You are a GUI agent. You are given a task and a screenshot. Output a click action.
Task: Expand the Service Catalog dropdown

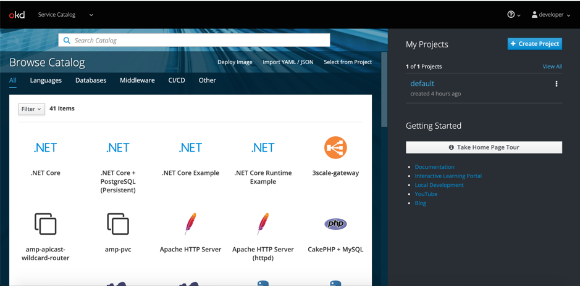[65, 15]
